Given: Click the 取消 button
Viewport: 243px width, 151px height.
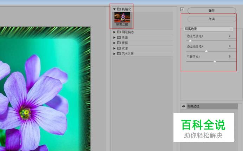Looking at the screenshot, I should pos(212,19).
